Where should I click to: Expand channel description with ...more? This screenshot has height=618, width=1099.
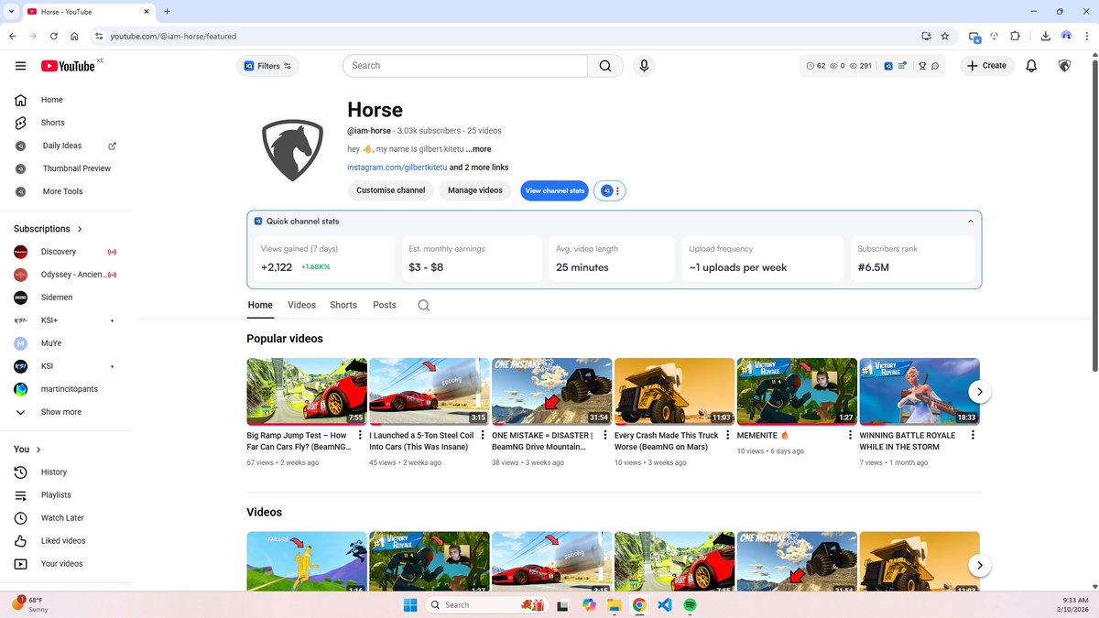pyautogui.click(x=478, y=149)
